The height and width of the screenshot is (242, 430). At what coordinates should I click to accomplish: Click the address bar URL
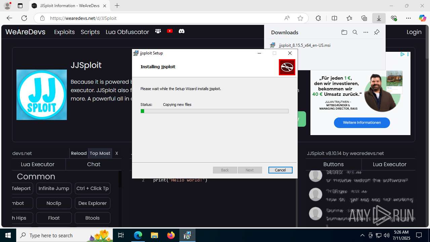coord(83,18)
